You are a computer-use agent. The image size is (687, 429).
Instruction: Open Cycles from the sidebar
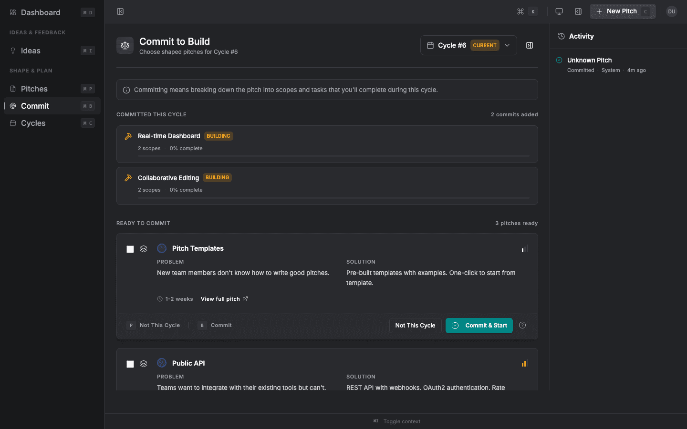point(33,123)
